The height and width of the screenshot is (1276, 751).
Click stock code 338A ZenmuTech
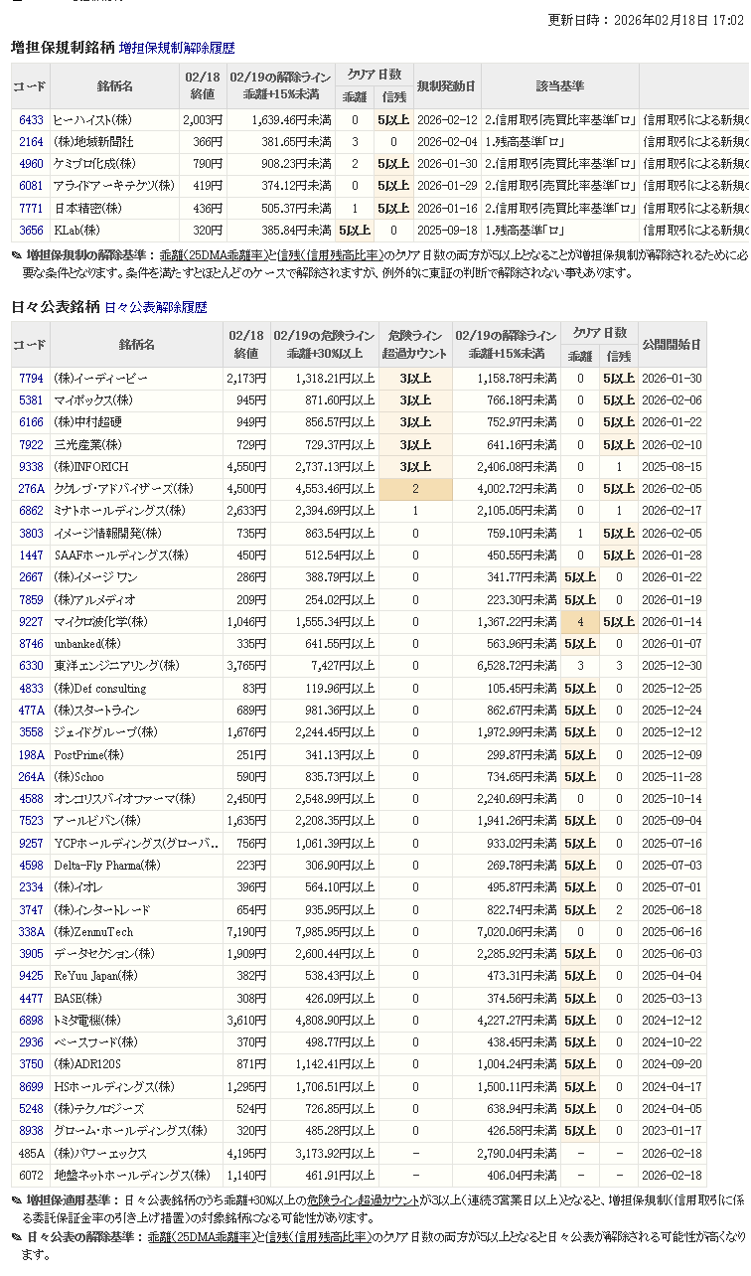point(31,932)
